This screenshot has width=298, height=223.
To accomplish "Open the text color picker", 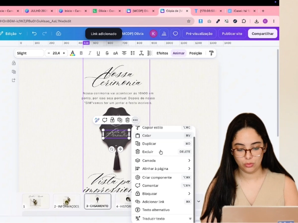I will tap(73, 54).
